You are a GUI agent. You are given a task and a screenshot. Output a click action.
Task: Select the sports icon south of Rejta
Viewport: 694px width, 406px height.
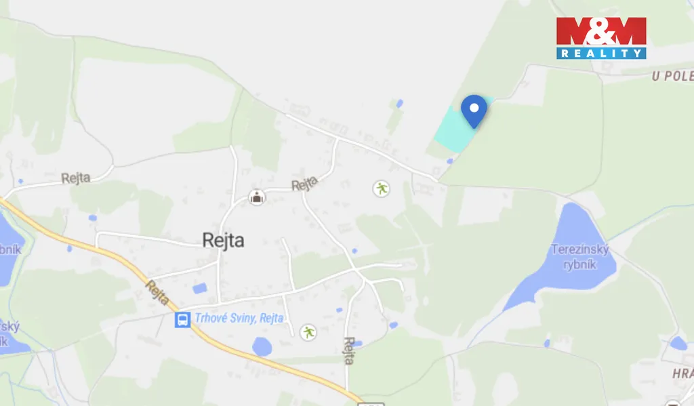point(308,332)
